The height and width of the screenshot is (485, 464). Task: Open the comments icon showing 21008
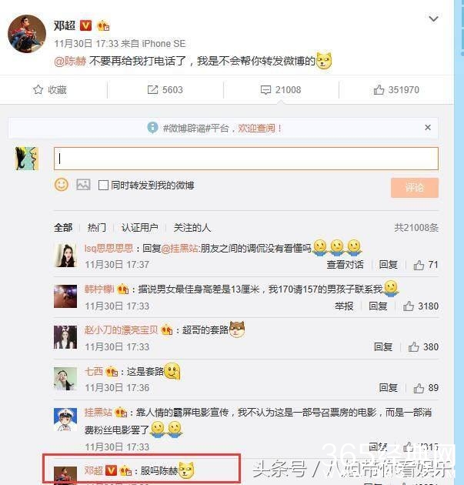pos(265,90)
